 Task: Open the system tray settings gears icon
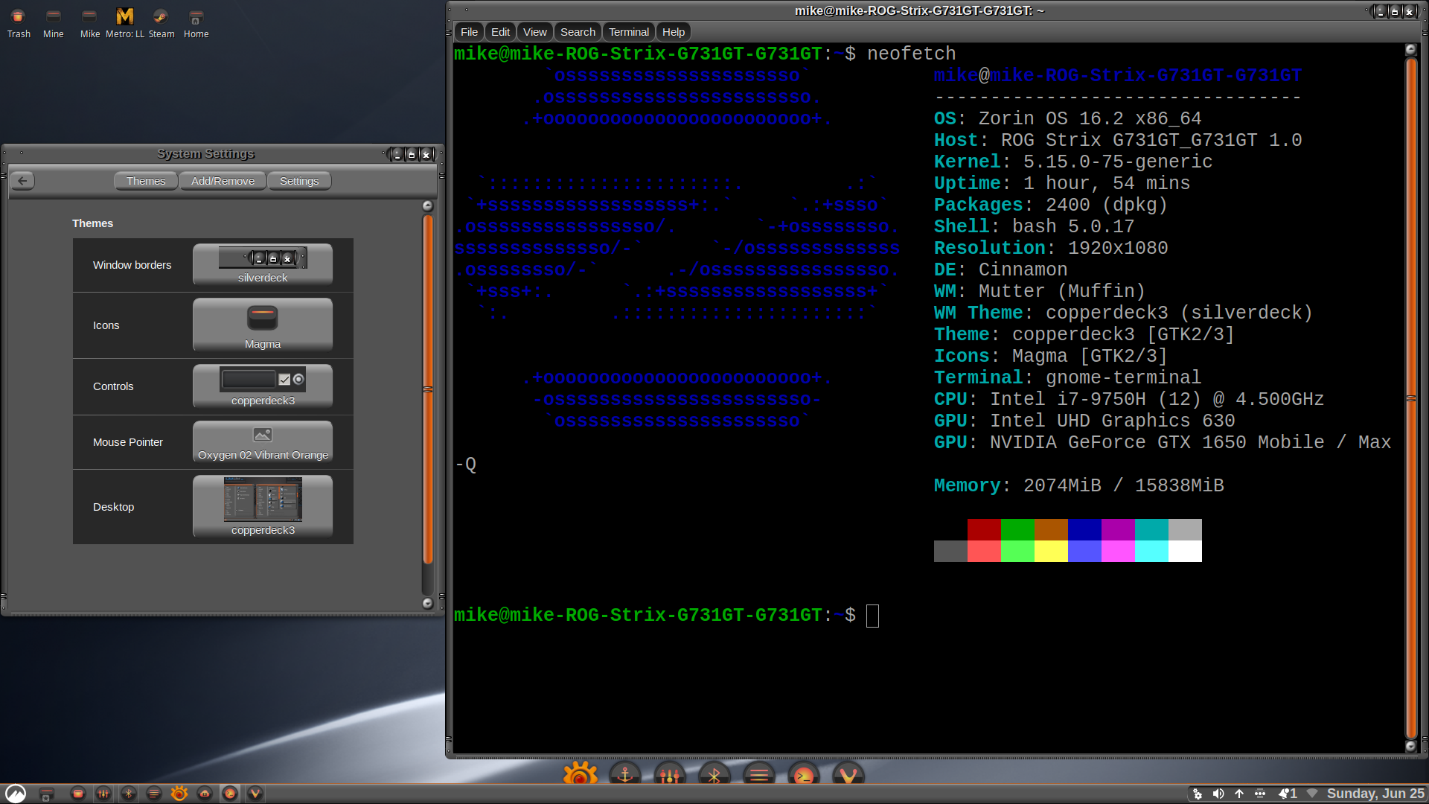pyautogui.click(x=1198, y=794)
